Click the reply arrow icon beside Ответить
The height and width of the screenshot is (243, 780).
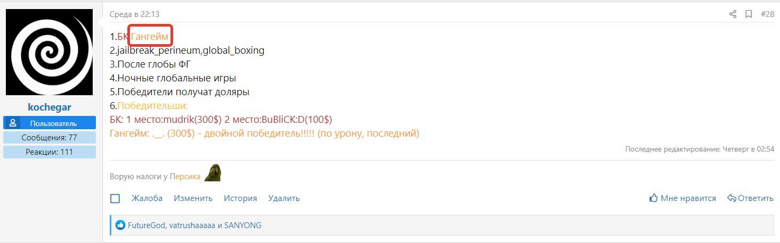click(732, 198)
